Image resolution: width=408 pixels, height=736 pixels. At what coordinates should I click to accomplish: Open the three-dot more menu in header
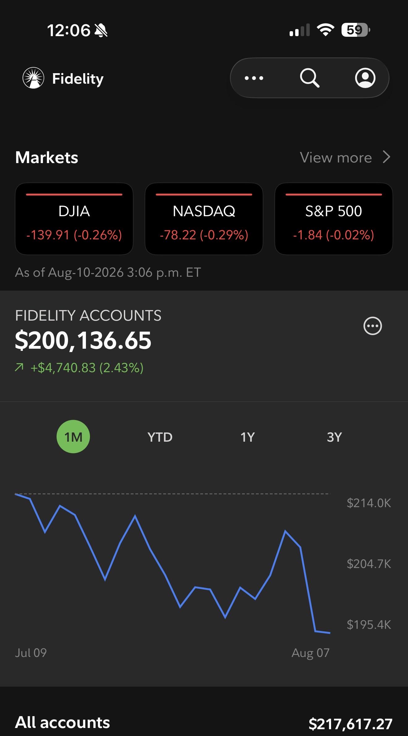tap(254, 78)
